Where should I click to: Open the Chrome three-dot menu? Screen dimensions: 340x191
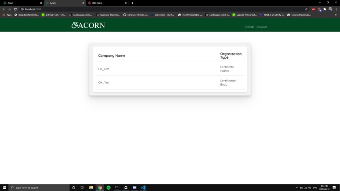click(x=336, y=9)
